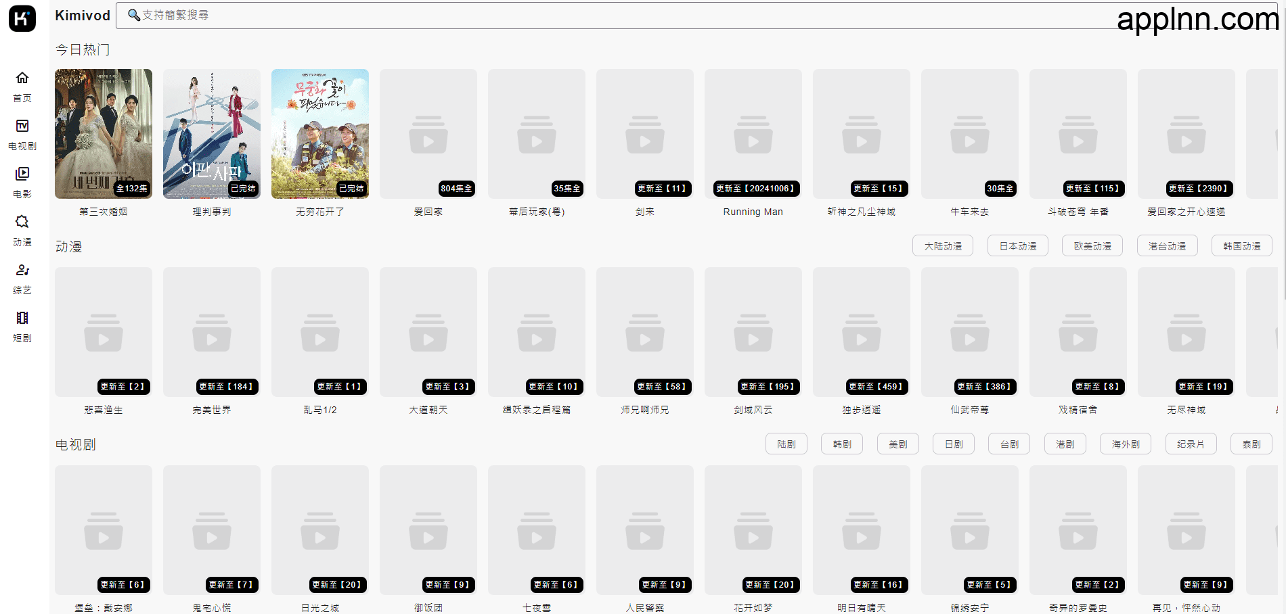Open the 电视剧 TV icon in sidebar

pos(22,126)
